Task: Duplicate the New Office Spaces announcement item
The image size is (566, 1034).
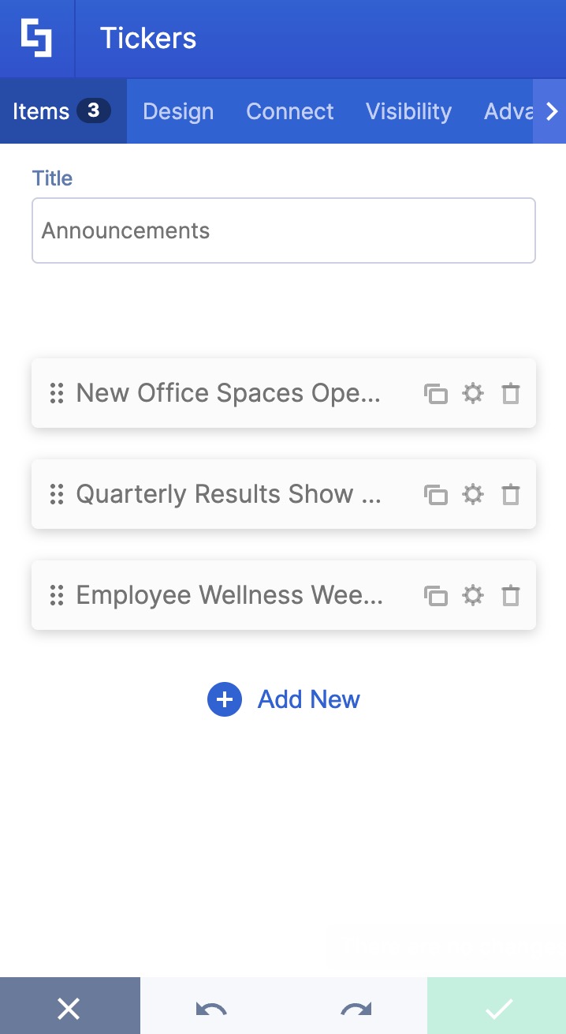Action: [x=436, y=393]
